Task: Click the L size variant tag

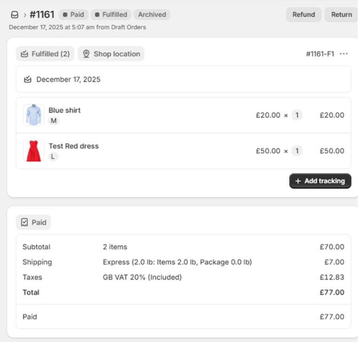Action: (x=53, y=157)
